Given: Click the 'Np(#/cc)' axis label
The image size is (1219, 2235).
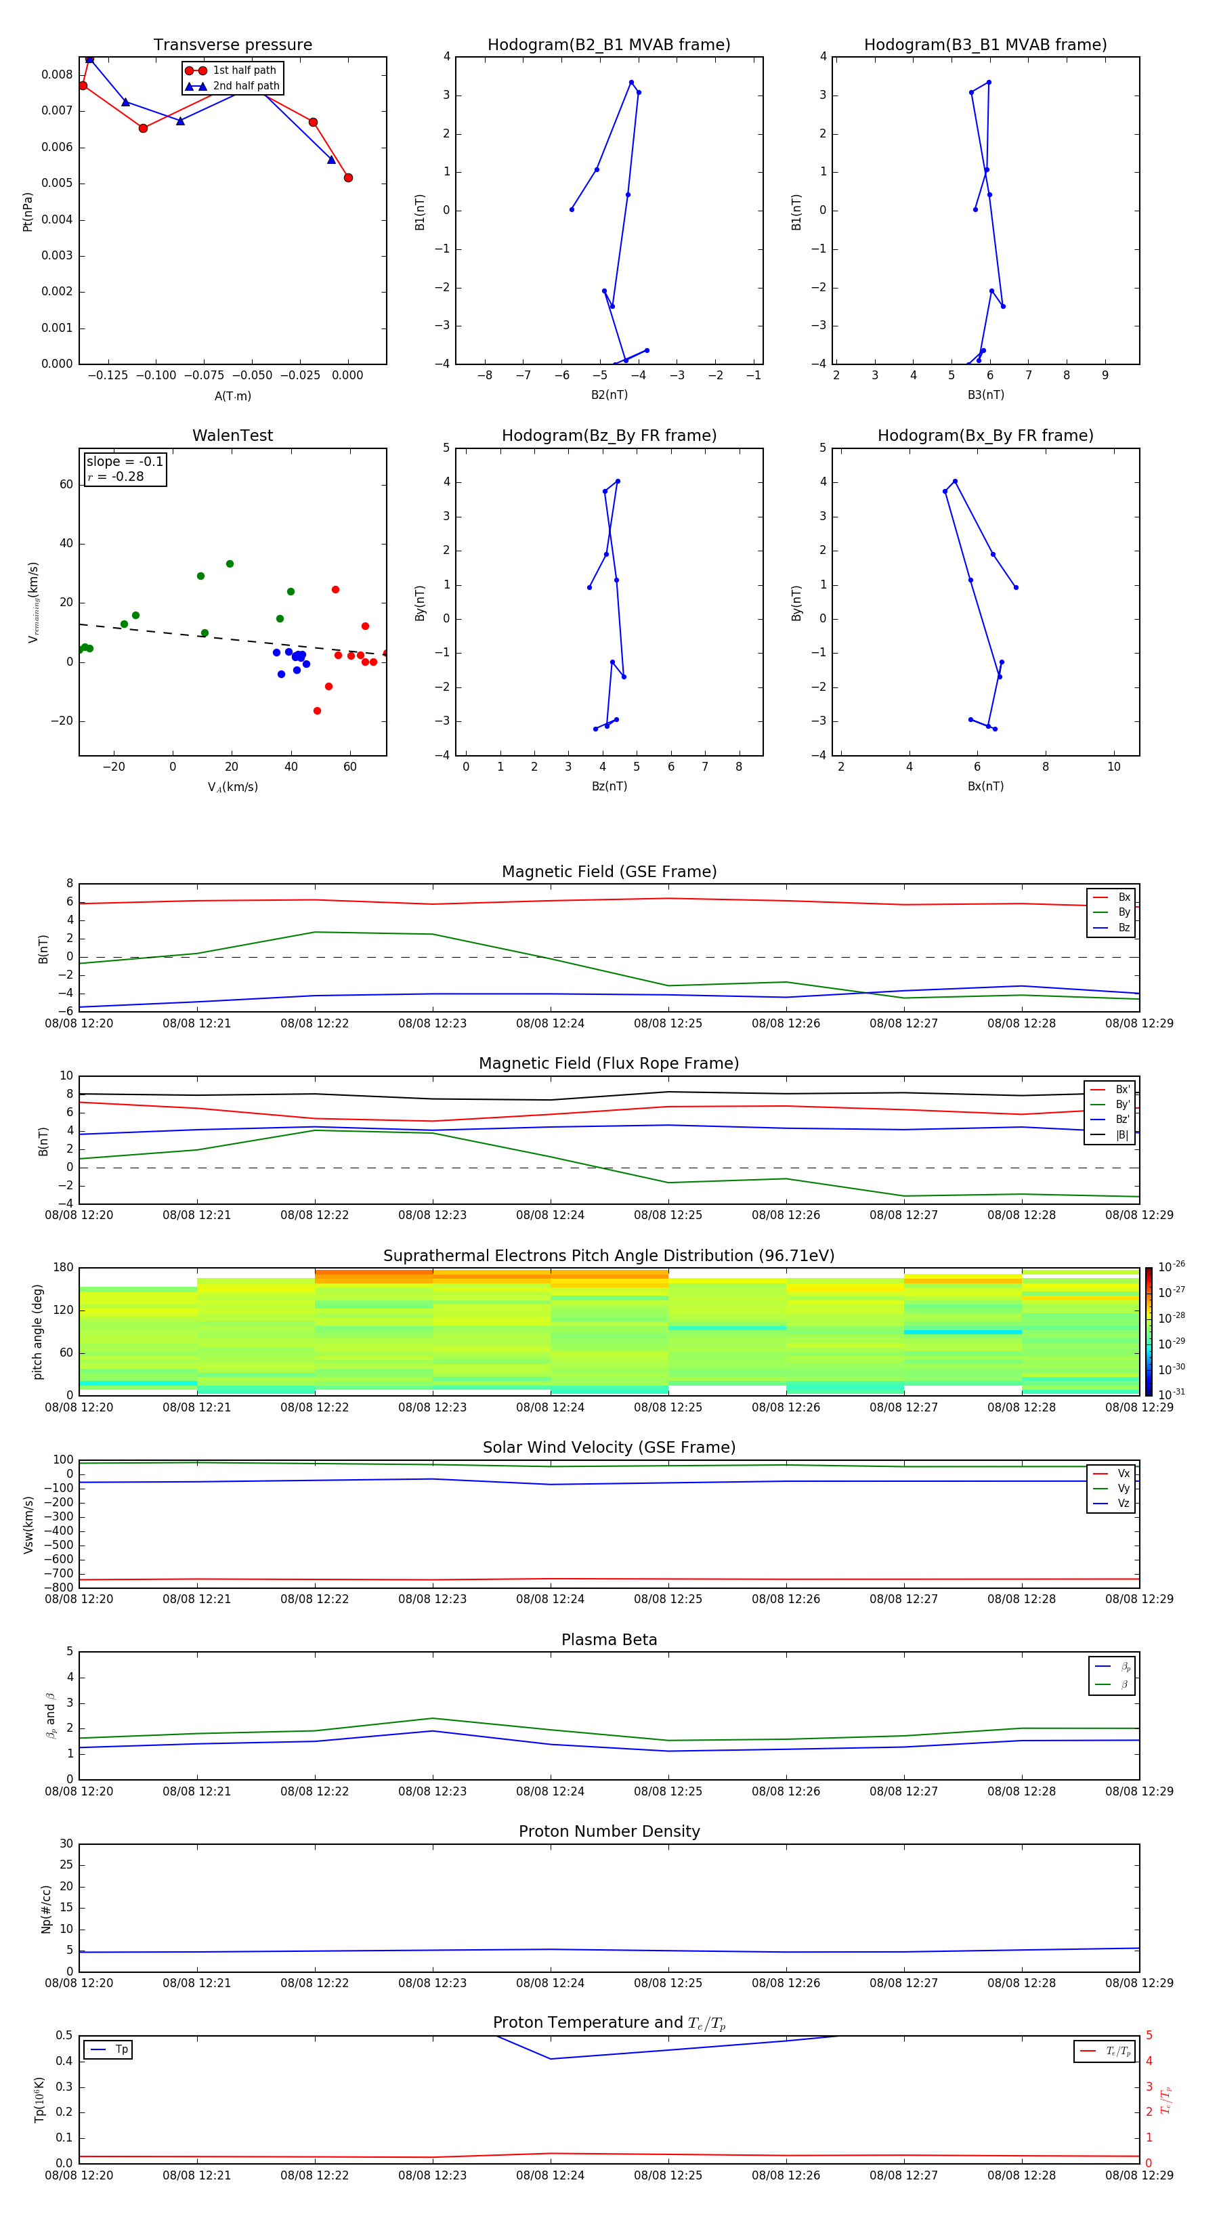Looking at the screenshot, I should (46, 1908).
